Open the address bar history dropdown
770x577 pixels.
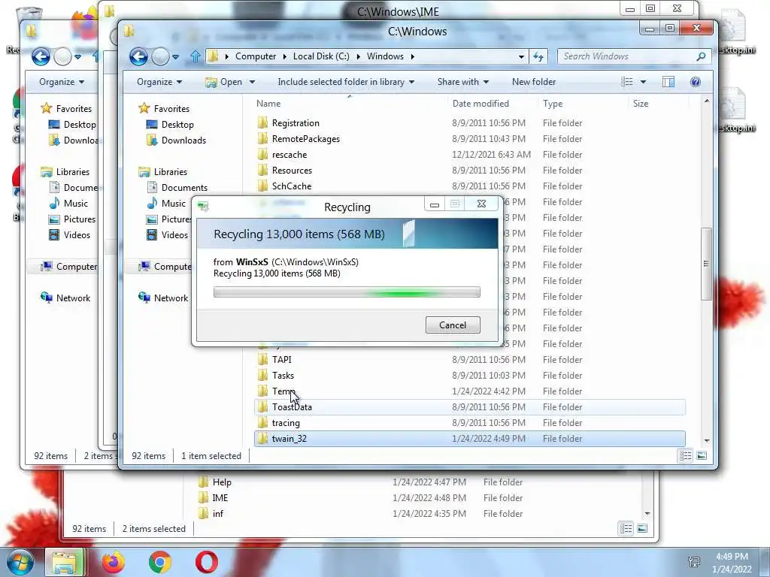coord(521,57)
